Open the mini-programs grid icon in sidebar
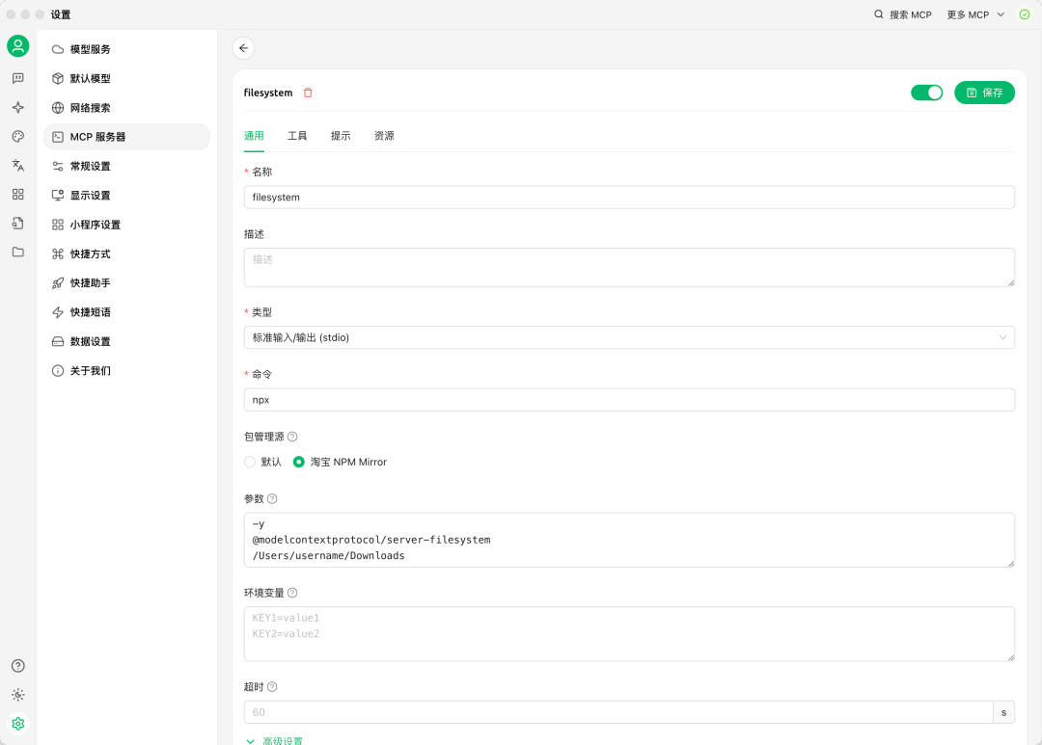1042x745 pixels. (x=17, y=195)
